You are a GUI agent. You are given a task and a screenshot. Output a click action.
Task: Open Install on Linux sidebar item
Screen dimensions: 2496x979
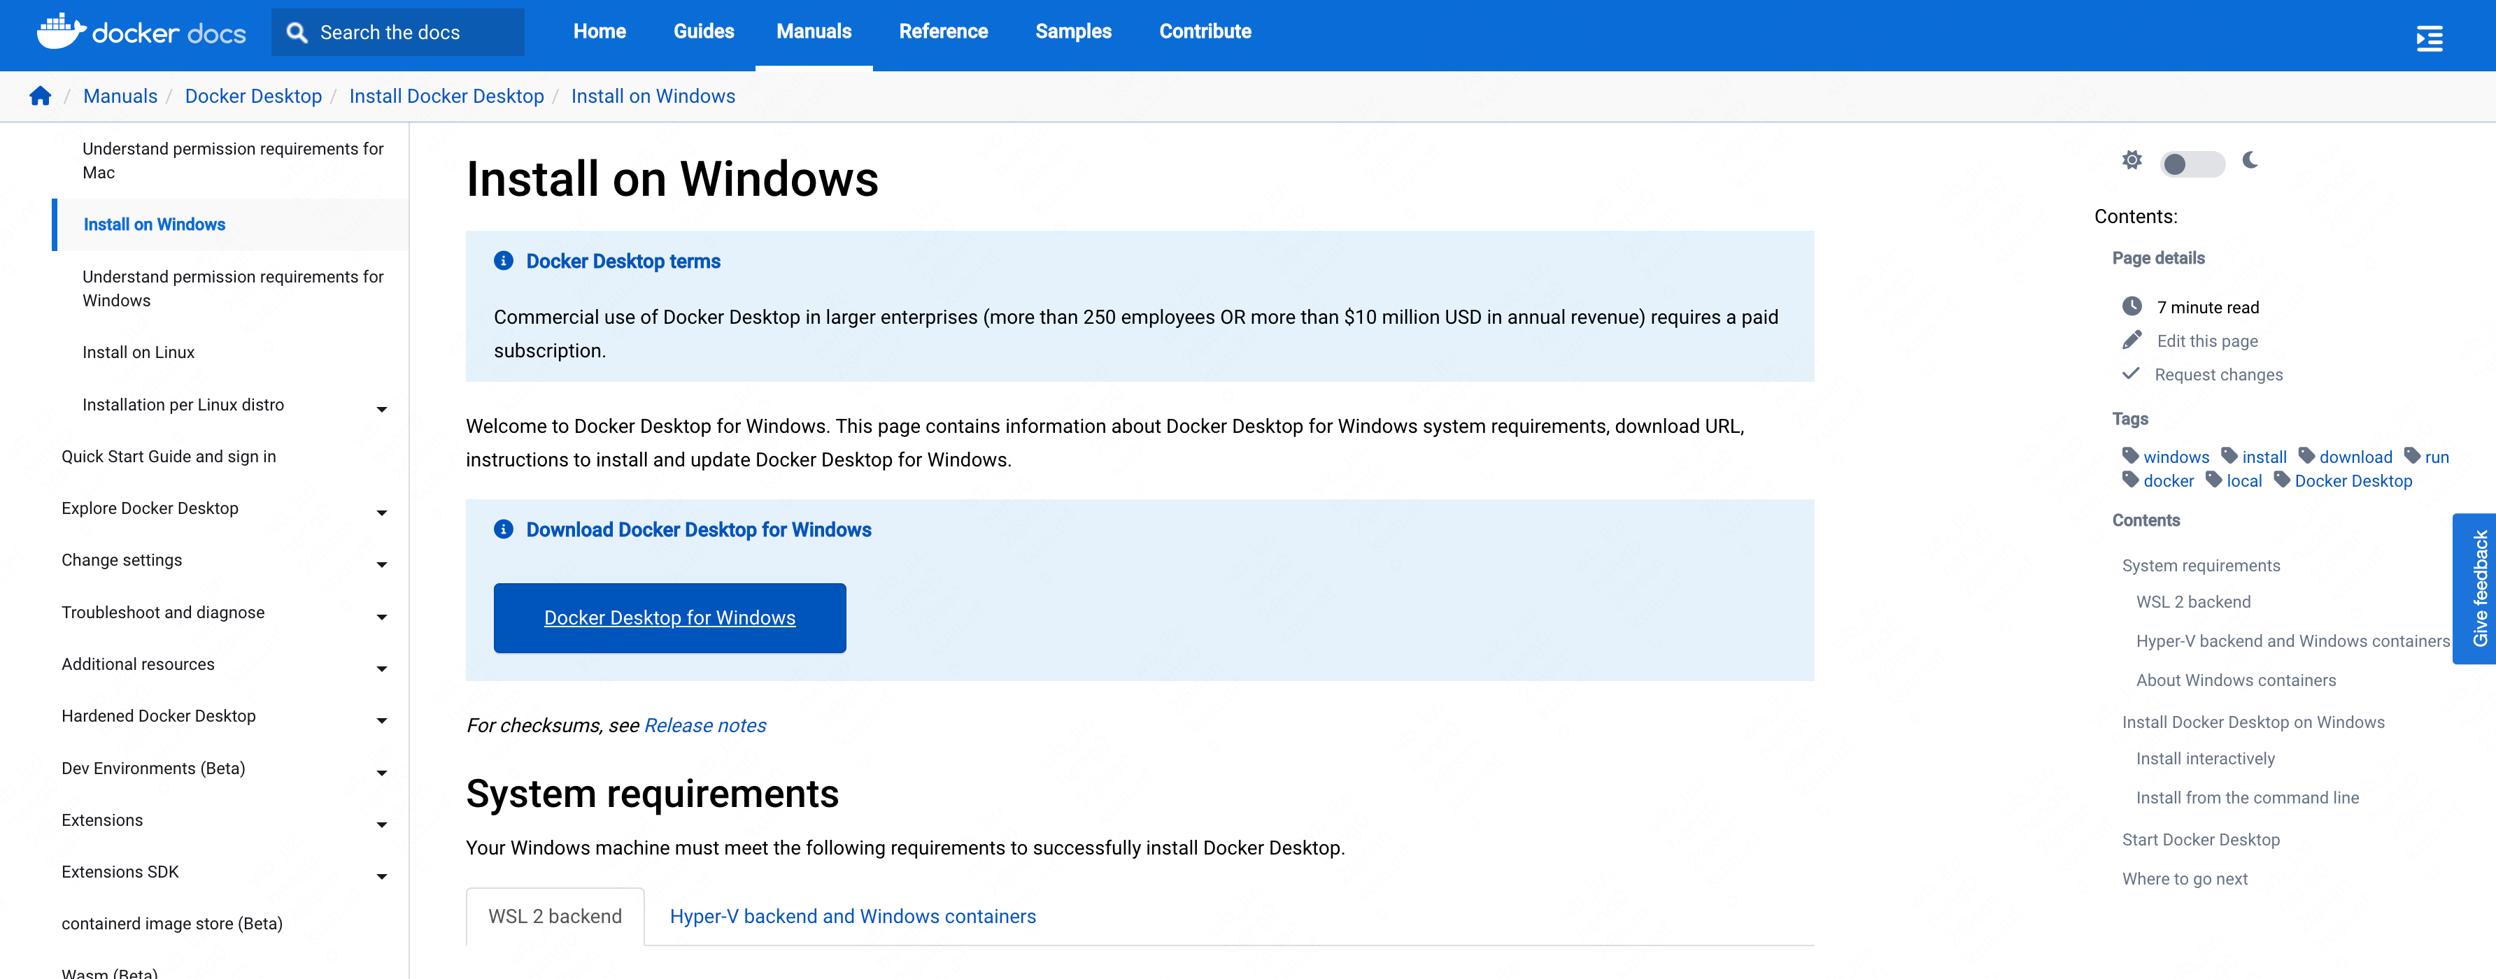(x=139, y=352)
